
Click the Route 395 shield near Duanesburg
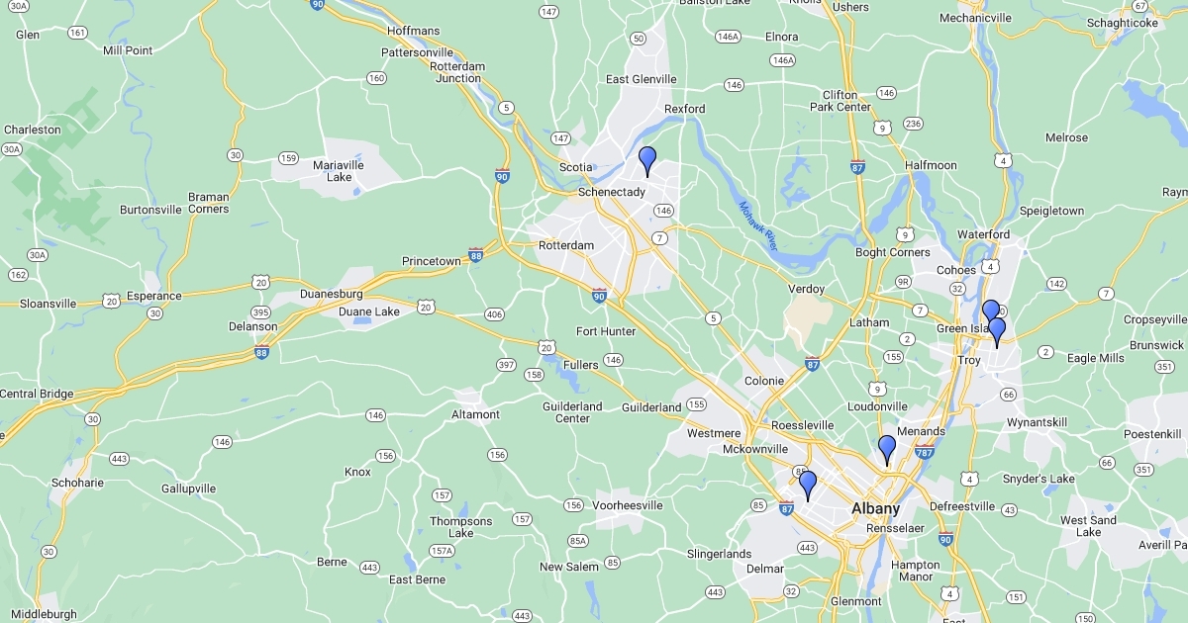point(260,312)
